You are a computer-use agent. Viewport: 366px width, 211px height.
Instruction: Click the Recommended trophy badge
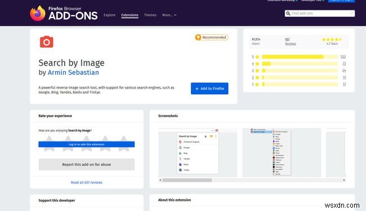pyautogui.click(x=212, y=37)
